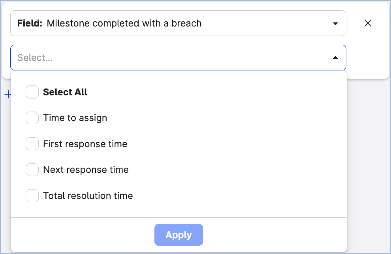Image resolution: width=391 pixels, height=254 pixels.
Task: Open the Milestone completed with a breach selector
Action: pos(178,23)
